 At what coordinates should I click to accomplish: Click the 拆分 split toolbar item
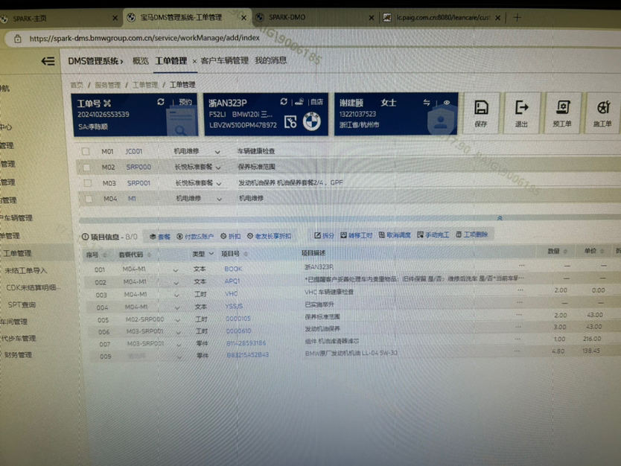324,235
